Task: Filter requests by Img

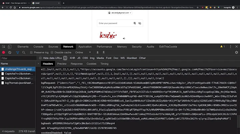Action: (92, 58)
